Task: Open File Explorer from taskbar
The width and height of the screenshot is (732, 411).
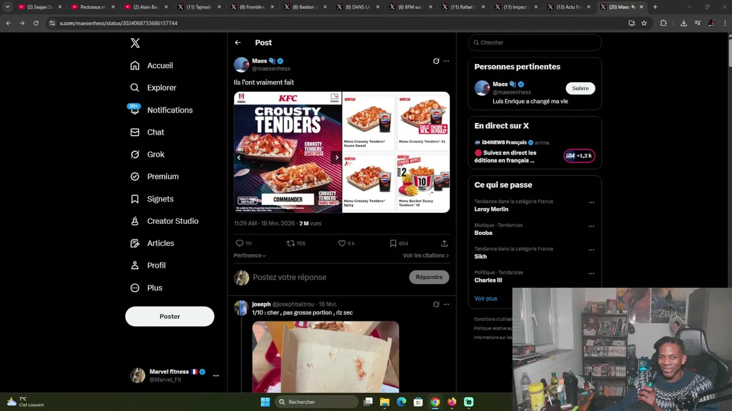Action: coord(385,402)
